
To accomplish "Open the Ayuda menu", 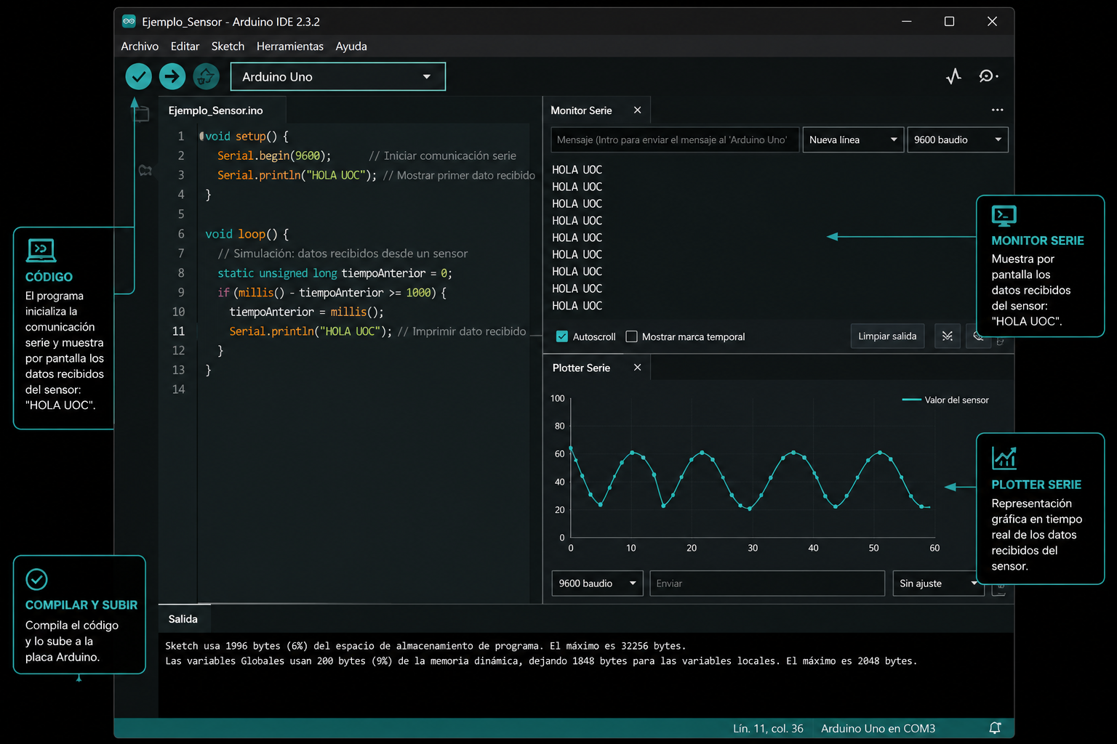I will 351,46.
